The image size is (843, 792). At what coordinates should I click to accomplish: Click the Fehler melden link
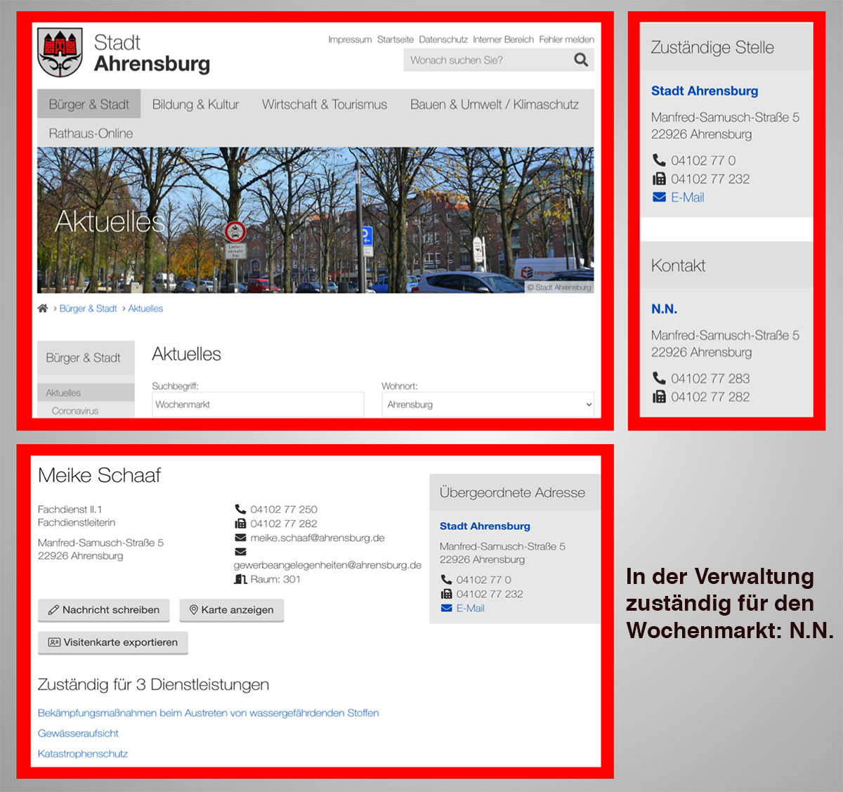pyautogui.click(x=566, y=39)
